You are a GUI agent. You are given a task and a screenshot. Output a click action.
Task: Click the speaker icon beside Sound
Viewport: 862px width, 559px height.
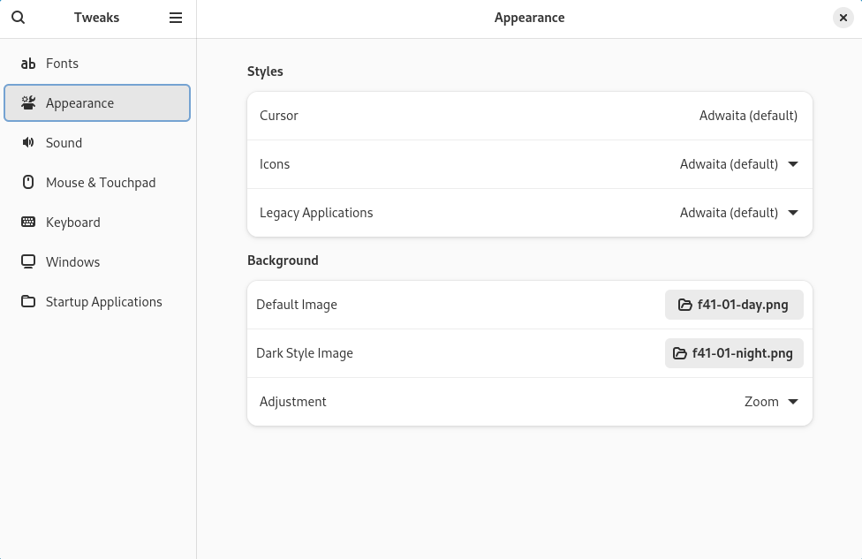28,143
